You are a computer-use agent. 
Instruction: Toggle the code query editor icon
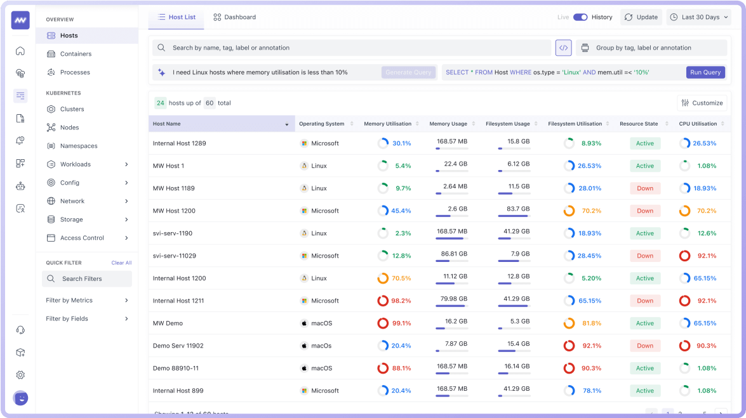563,48
